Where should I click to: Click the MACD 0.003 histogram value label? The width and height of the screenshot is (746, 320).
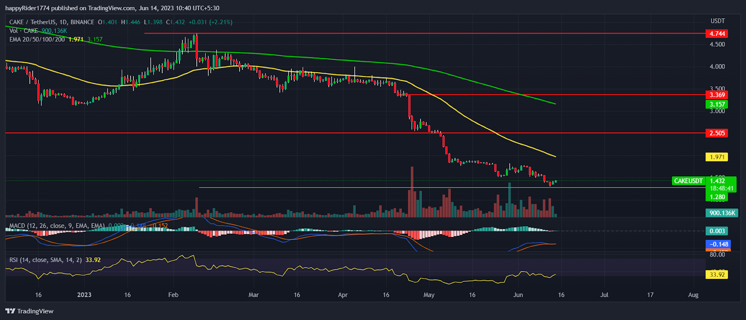tap(717, 231)
